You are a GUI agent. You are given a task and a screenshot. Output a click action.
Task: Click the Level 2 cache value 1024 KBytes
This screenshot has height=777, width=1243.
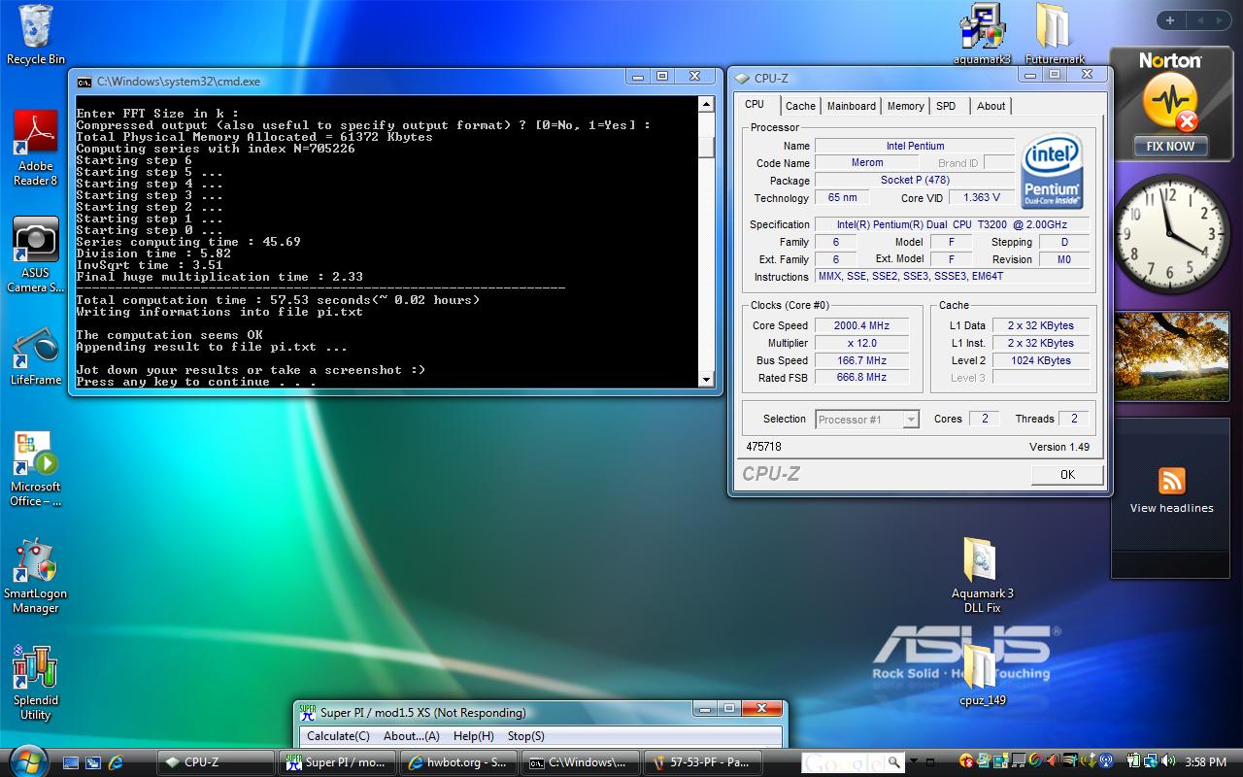(x=1040, y=360)
